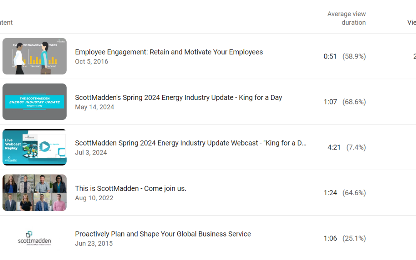Sort by Average view duration column header
416x260 pixels.
pos(346,18)
